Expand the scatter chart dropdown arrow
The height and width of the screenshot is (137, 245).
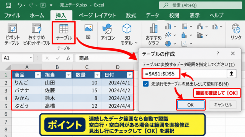(191, 44)
